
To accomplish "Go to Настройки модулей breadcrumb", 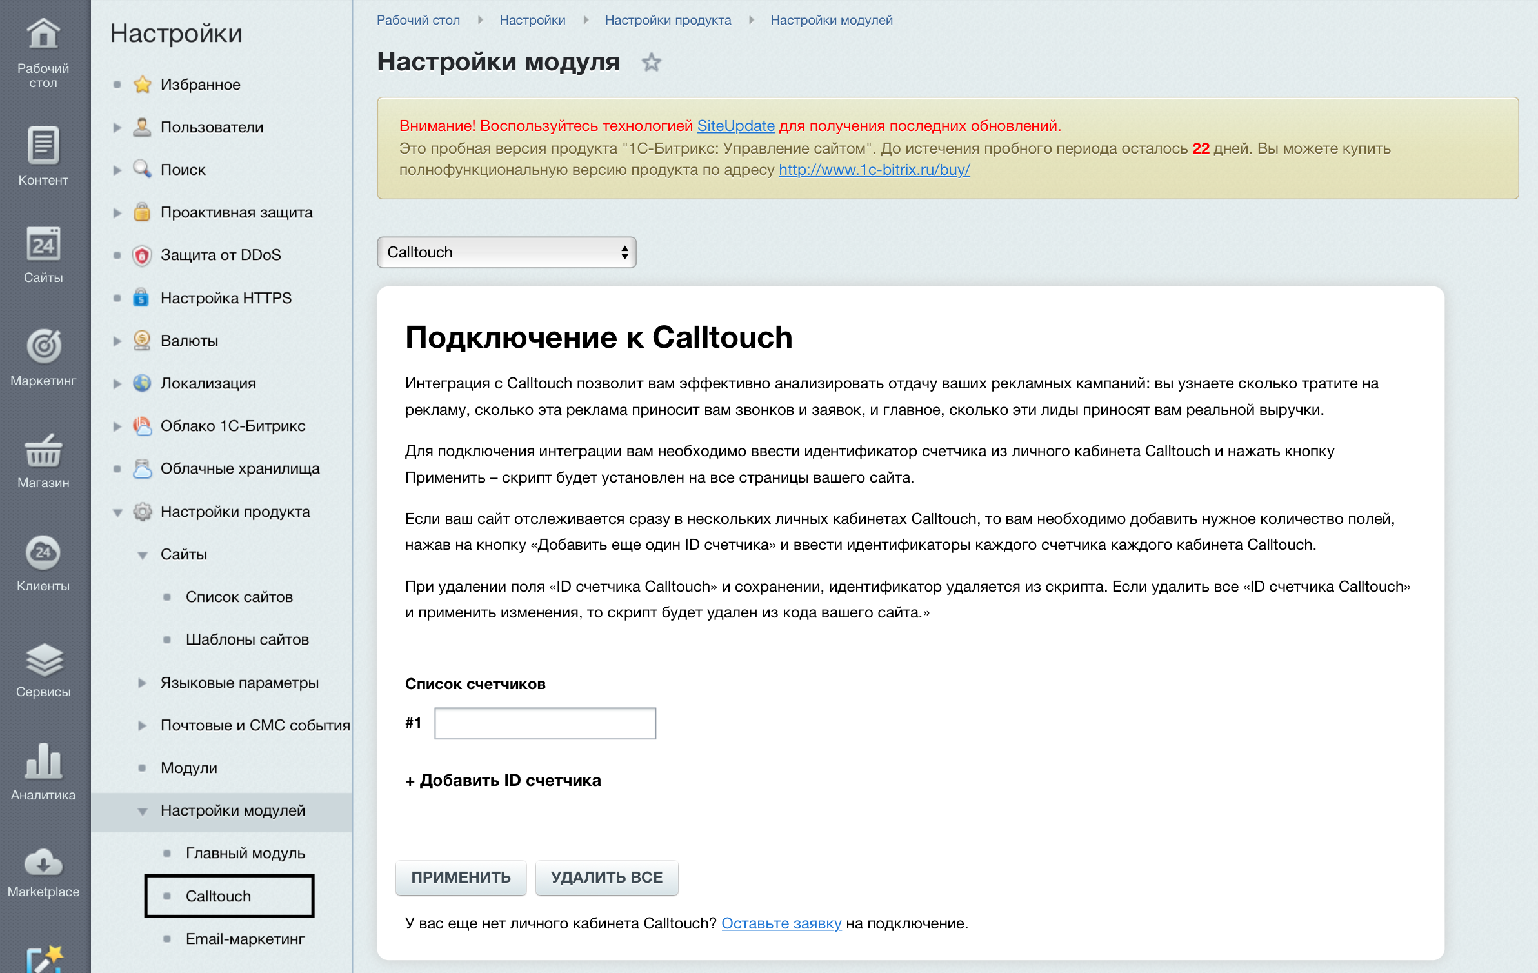I will 831,20.
